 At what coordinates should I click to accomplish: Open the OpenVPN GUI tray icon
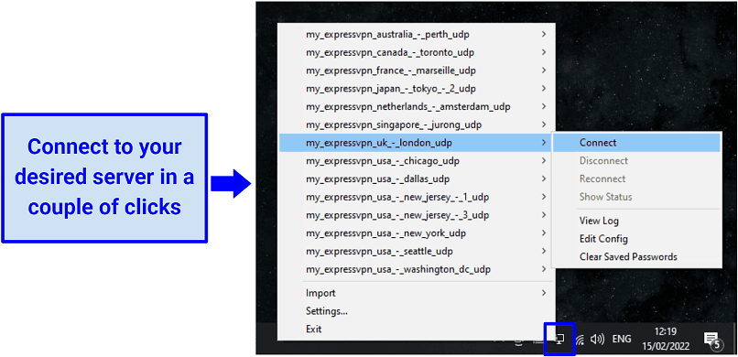560,339
